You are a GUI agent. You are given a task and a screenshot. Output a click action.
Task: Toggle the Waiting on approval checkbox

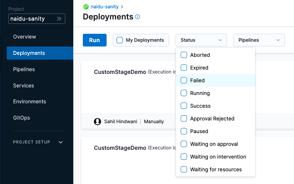tap(184, 144)
